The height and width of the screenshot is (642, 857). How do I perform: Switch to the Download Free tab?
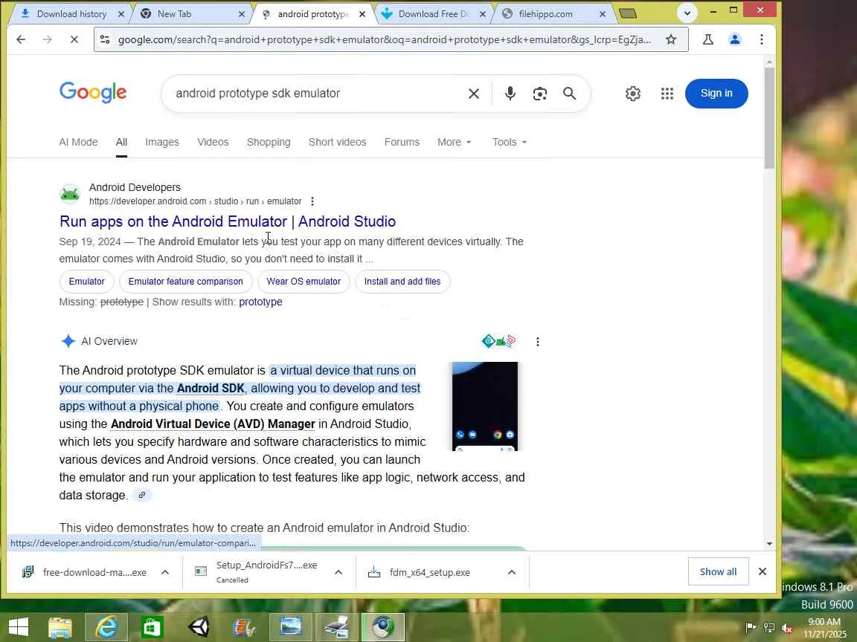click(x=433, y=14)
